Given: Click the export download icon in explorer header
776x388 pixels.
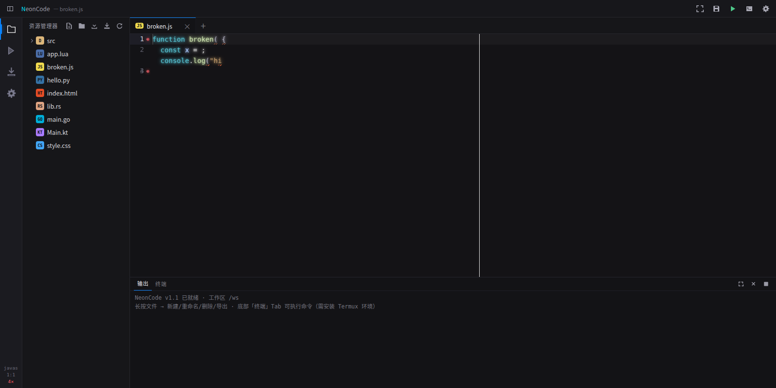Looking at the screenshot, I should 107,26.
